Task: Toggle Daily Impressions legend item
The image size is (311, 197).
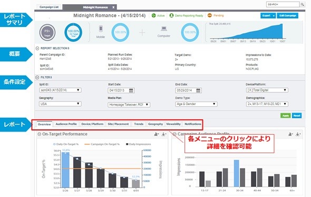Action: click(x=138, y=144)
